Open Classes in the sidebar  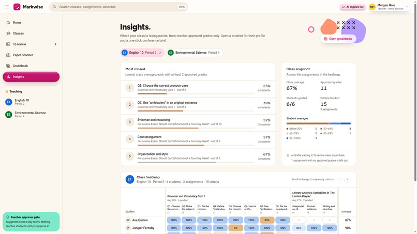(31, 34)
